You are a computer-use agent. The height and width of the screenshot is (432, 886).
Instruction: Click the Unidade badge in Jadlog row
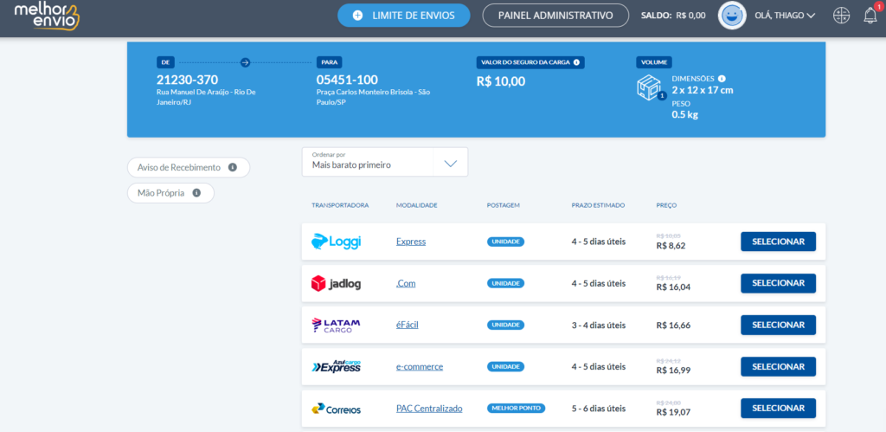(505, 283)
